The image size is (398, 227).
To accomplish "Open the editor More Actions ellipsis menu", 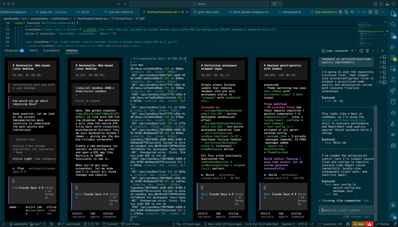I will [x=382, y=11].
